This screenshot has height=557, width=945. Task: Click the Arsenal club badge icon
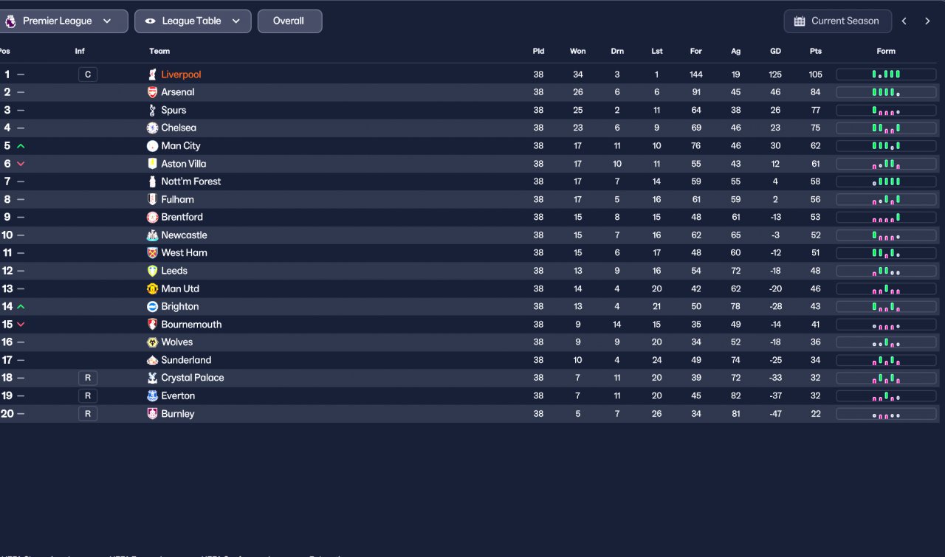tap(152, 92)
